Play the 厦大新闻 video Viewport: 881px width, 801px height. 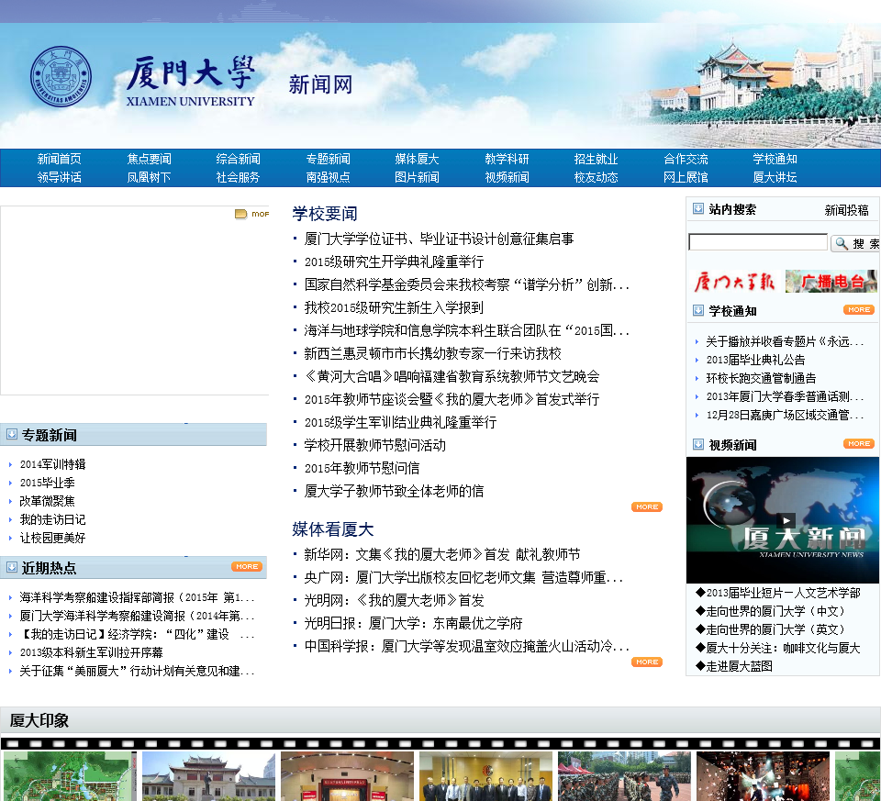(x=786, y=520)
